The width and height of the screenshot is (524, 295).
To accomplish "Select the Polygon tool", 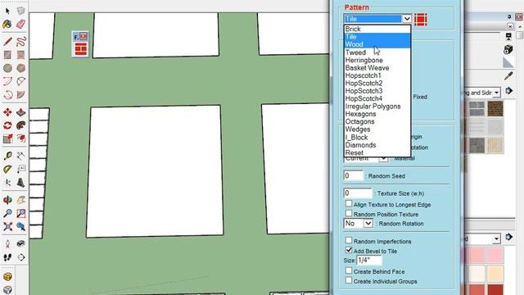I will [x=21, y=68].
